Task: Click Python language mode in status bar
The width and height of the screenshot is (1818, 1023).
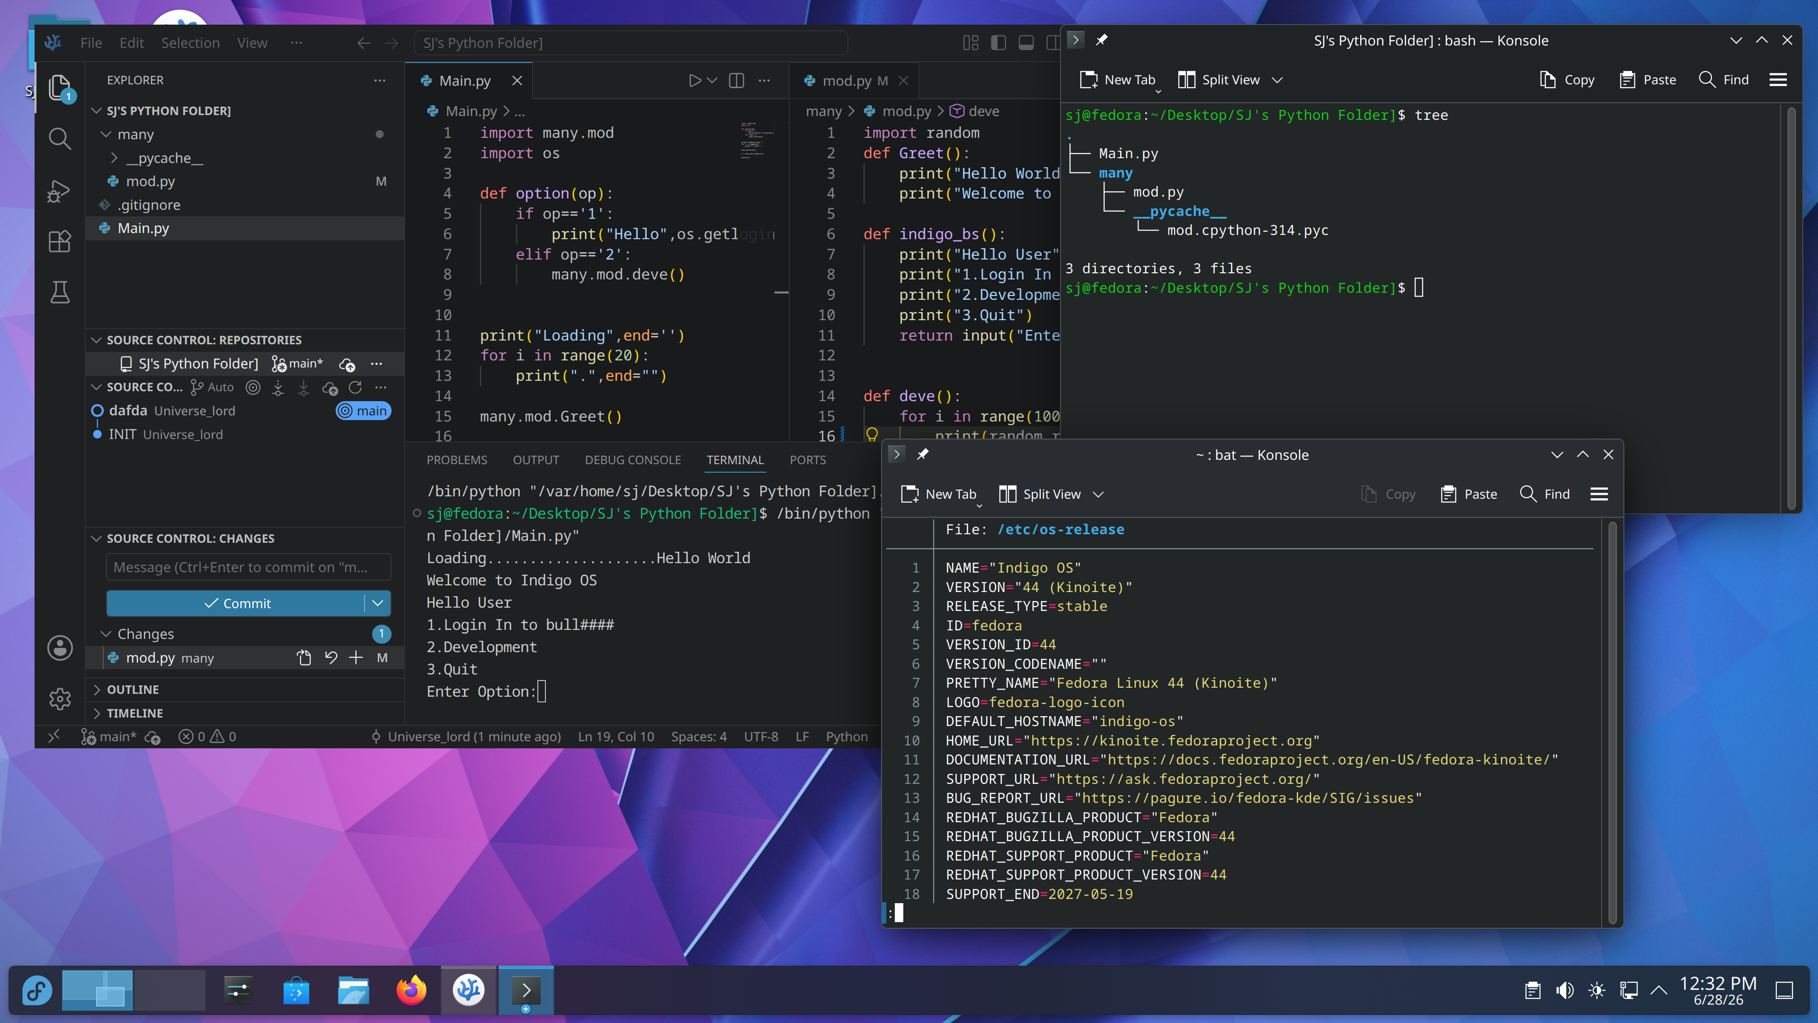Action: 846,736
